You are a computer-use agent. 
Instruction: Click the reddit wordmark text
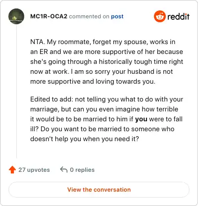click(178, 16)
